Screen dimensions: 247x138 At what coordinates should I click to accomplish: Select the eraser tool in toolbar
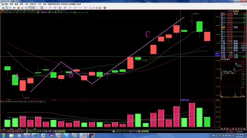[x=93, y=8]
